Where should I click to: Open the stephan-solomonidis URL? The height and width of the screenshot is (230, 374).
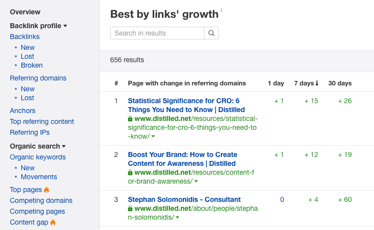pos(193,213)
